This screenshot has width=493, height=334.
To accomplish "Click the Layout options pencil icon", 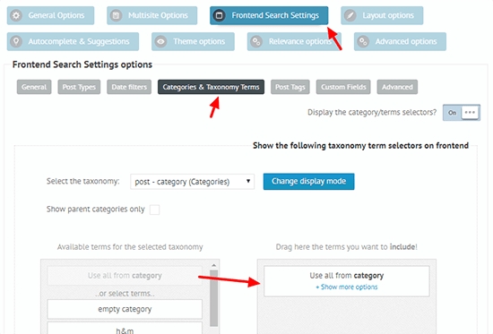I will 350,15.
